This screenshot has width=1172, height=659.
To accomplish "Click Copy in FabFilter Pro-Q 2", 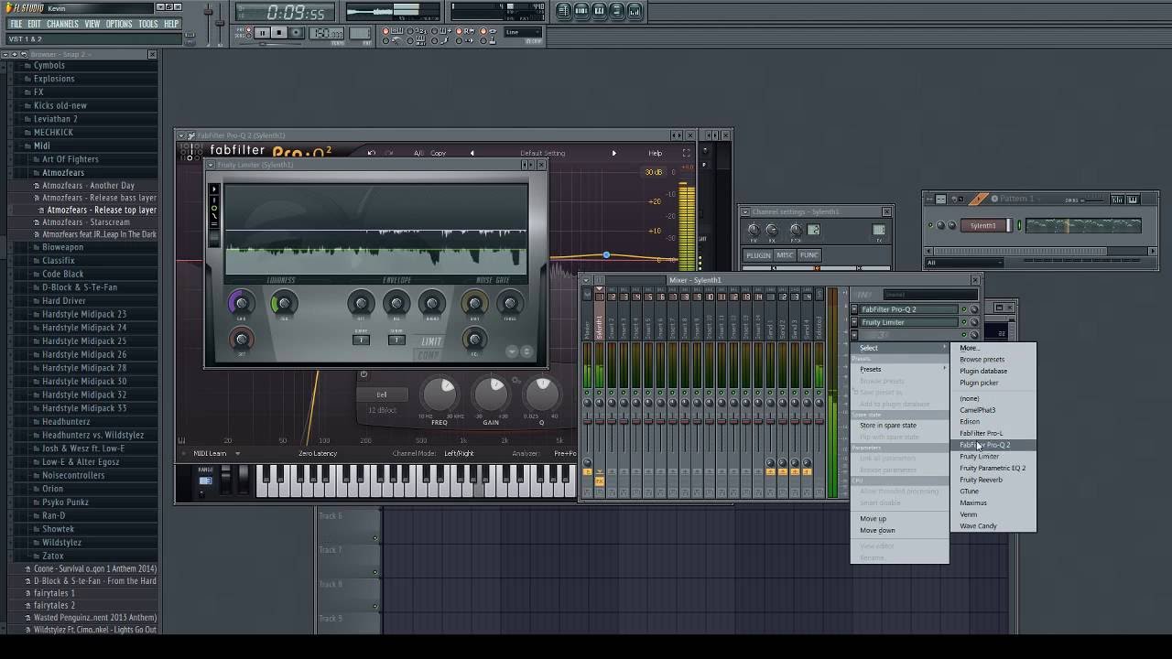I will 438,153.
